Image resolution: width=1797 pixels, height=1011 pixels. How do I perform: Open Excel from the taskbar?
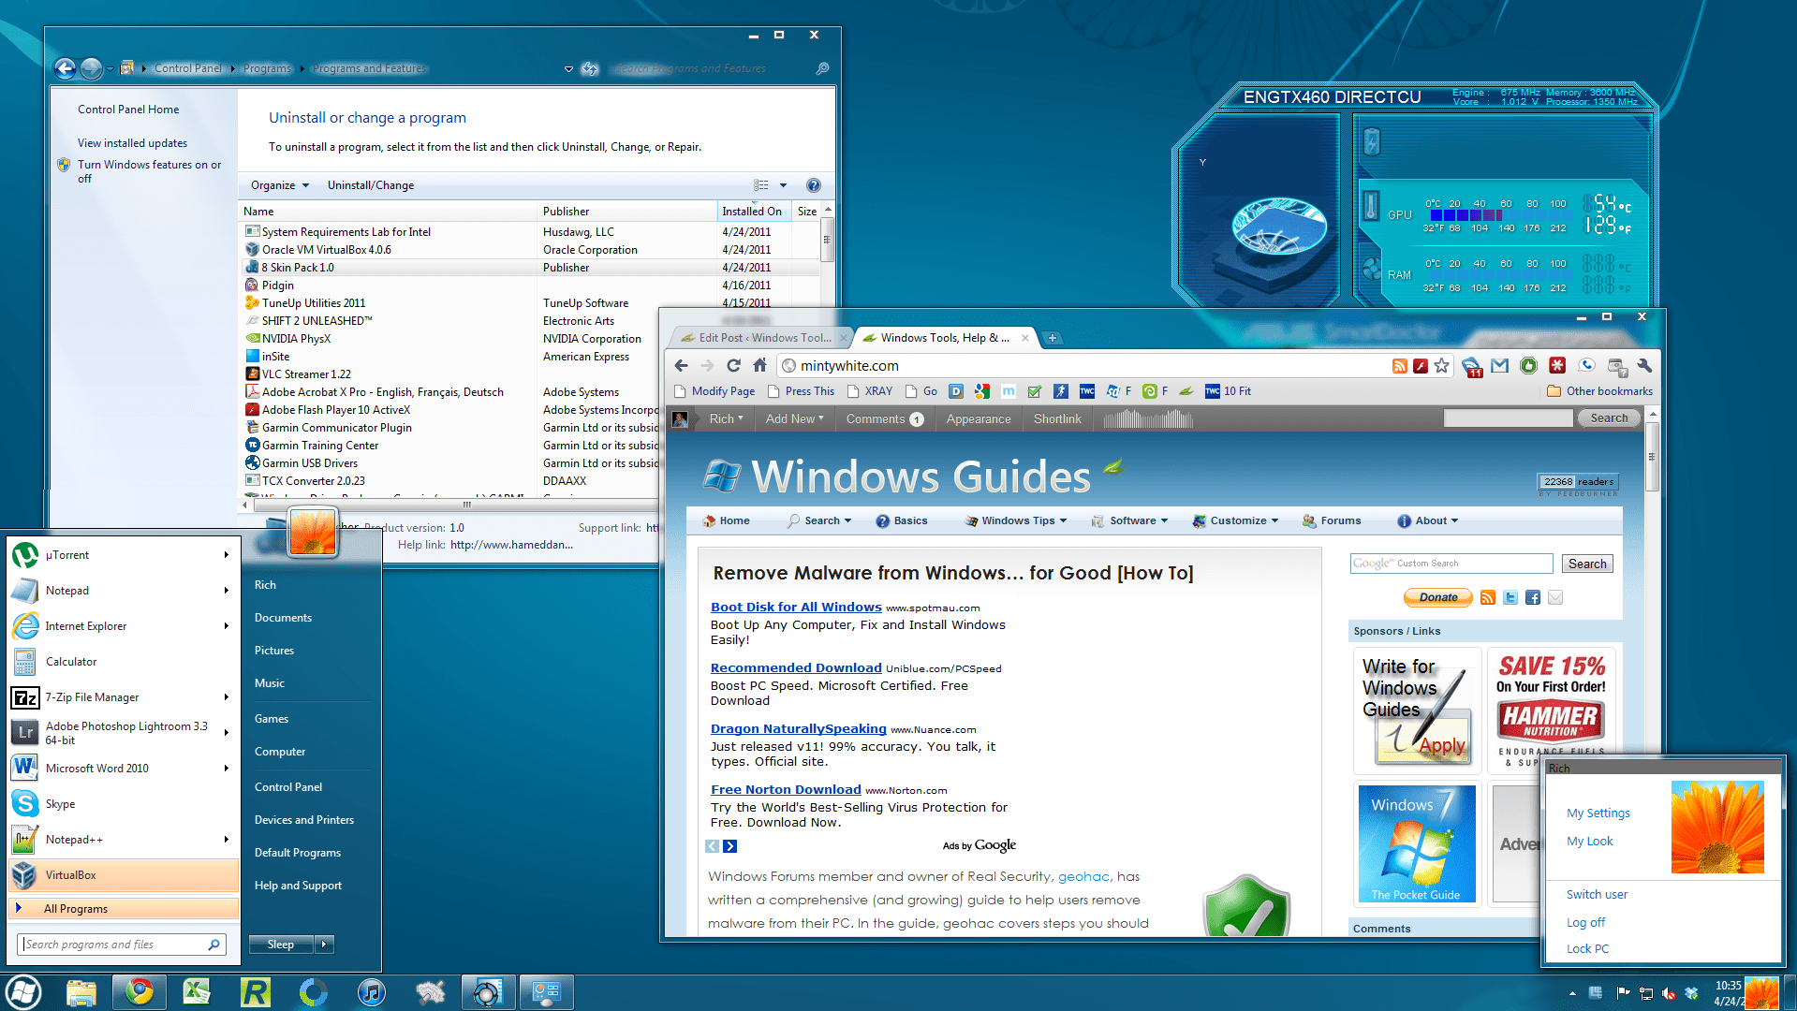[197, 991]
